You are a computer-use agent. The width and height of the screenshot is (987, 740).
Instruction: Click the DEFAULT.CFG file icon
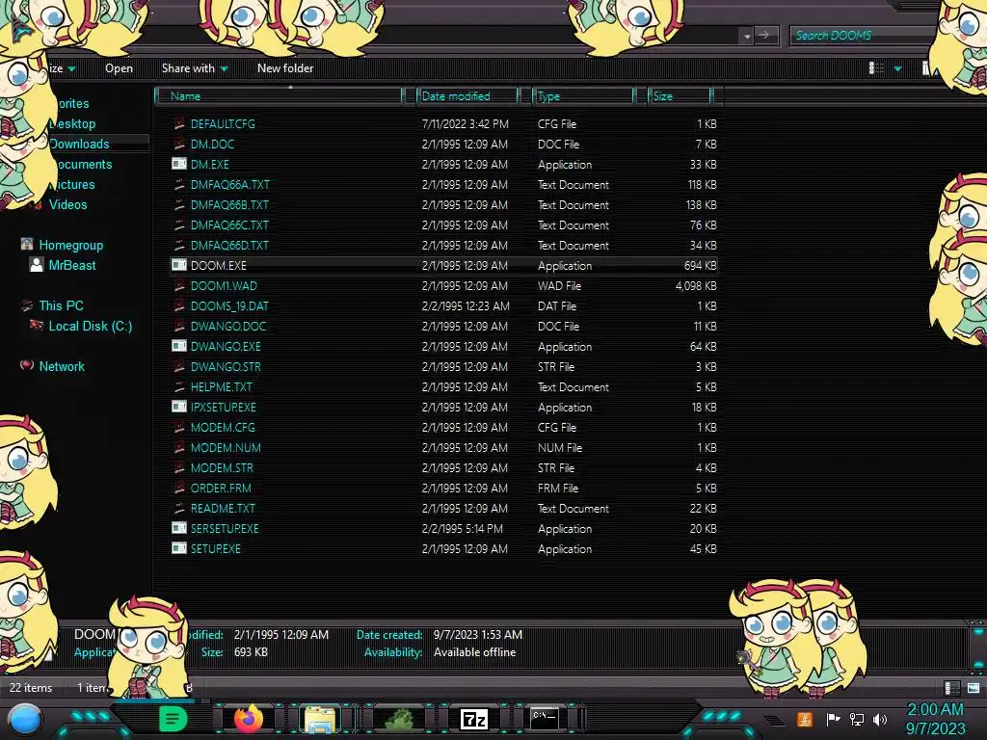(178, 123)
